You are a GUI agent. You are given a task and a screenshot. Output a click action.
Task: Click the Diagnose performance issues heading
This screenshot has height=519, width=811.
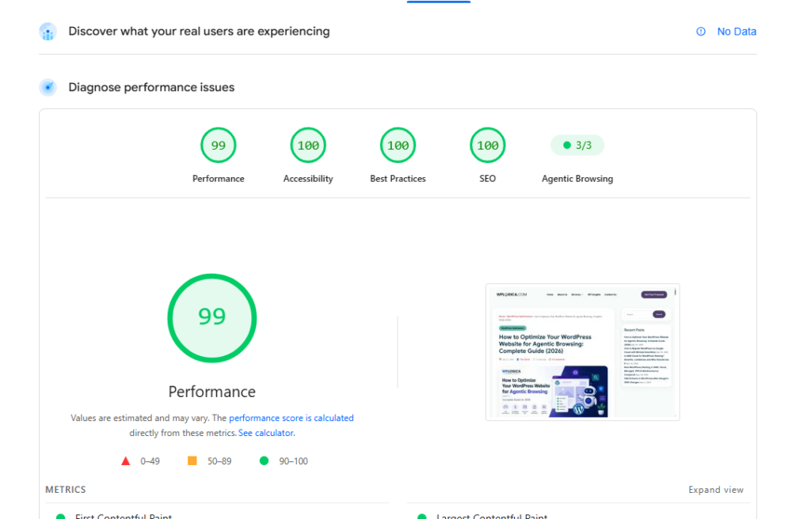pyautogui.click(x=151, y=87)
